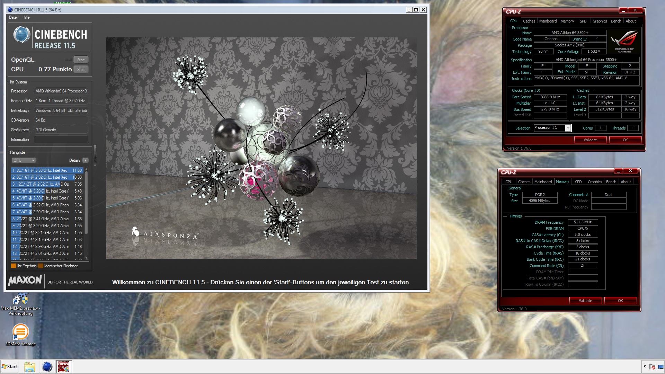Screen dimensions: 665x374
Task: Switch to Memory tab in upper CPU-Z
Action: [x=567, y=21]
